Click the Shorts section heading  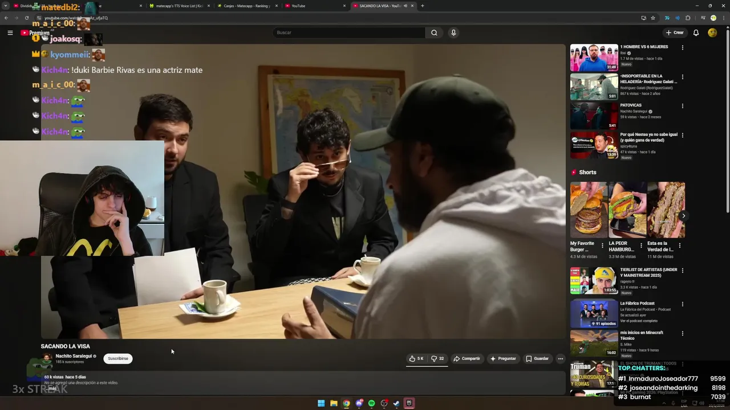[587, 172]
